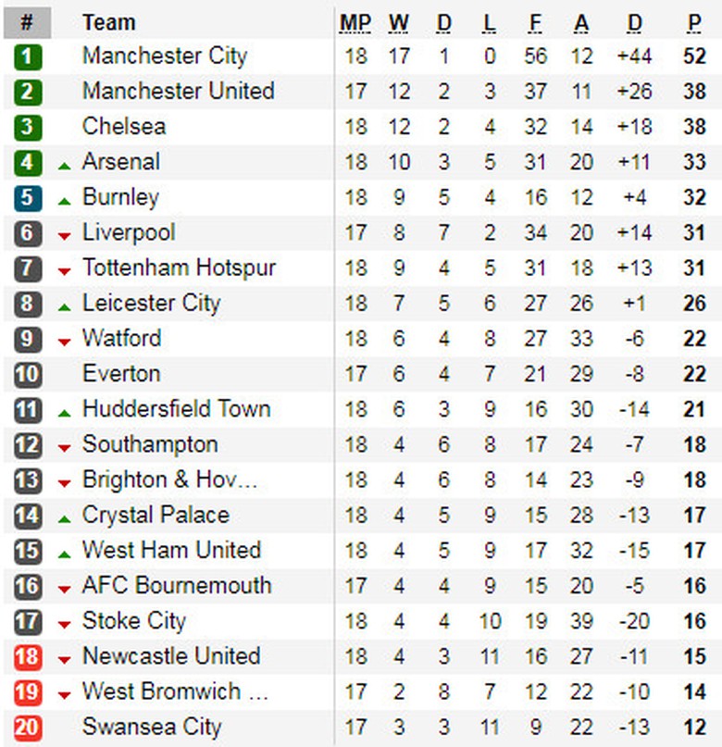Click Chelsea's 38 points value

point(694,127)
